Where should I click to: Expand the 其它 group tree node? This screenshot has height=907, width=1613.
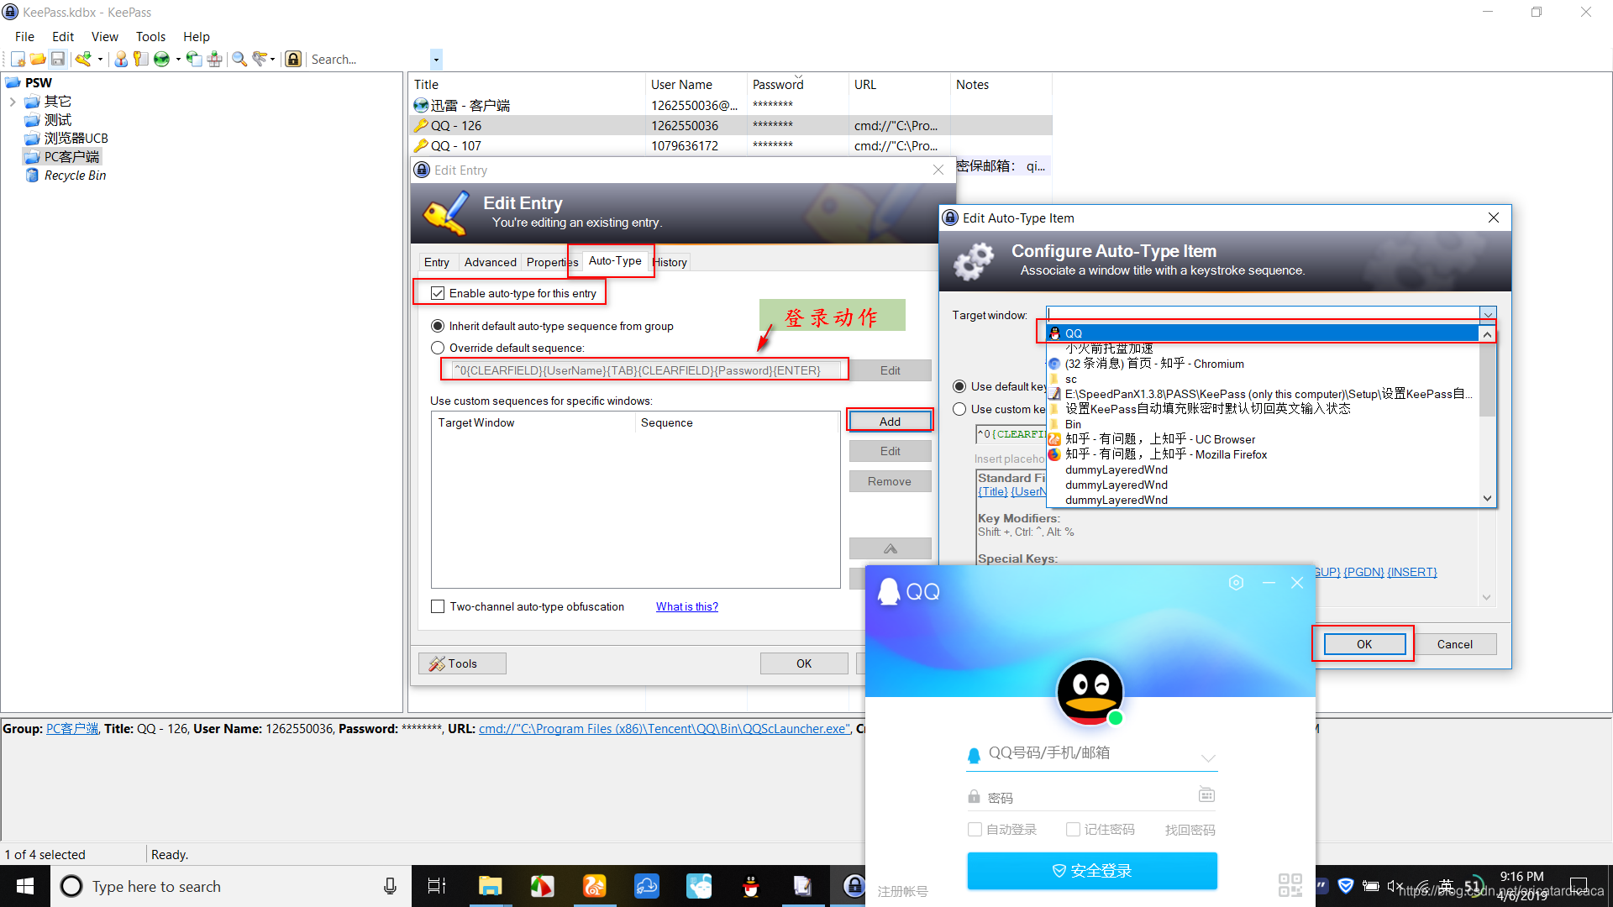tap(13, 102)
